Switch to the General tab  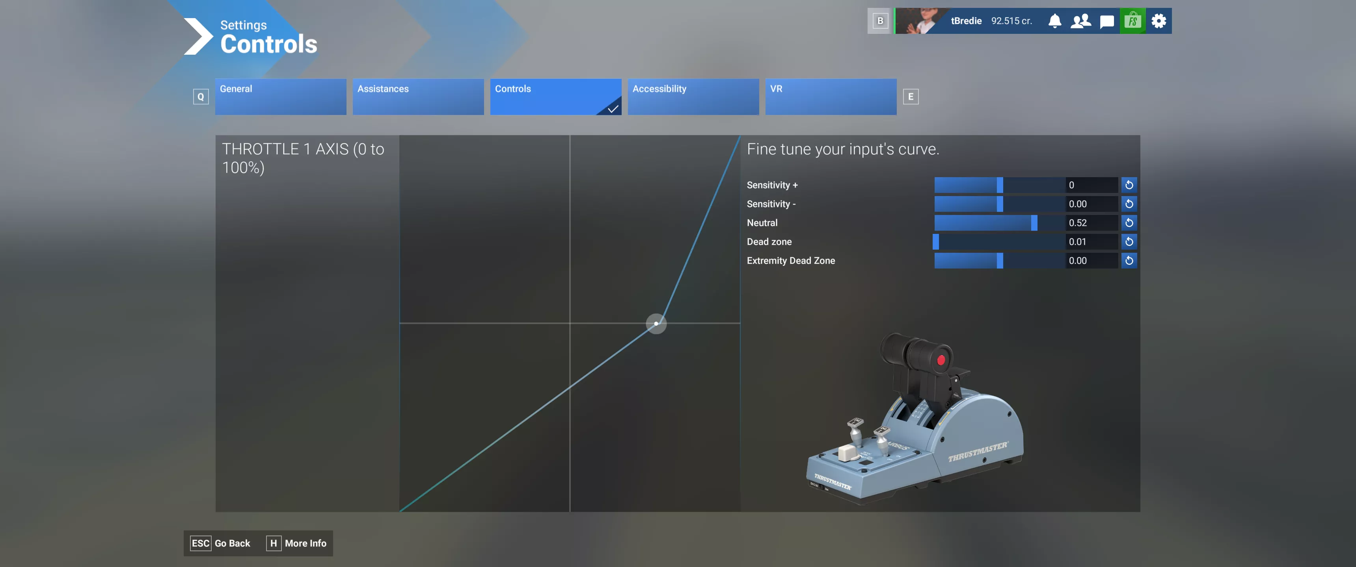(281, 97)
